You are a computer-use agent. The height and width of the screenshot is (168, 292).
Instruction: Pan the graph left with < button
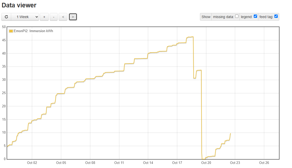click(x=63, y=17)
